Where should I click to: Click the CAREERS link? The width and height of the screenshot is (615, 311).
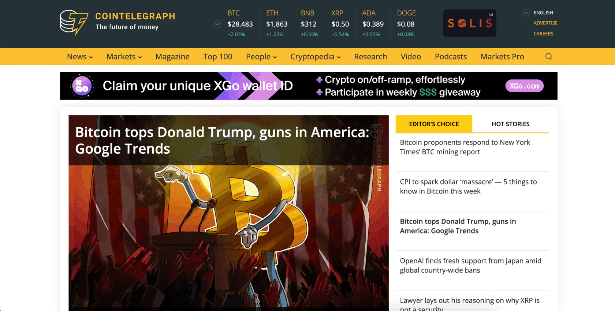coord(543,34)
